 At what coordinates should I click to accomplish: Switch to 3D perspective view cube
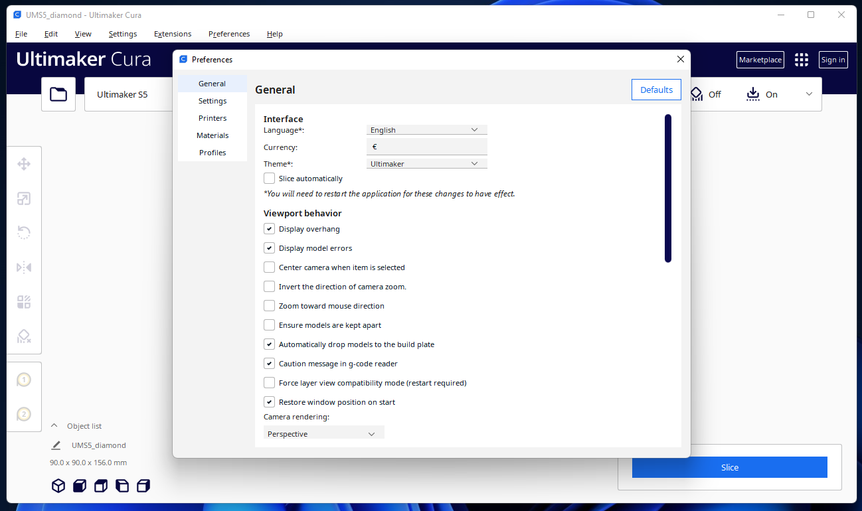coord(58,486)
